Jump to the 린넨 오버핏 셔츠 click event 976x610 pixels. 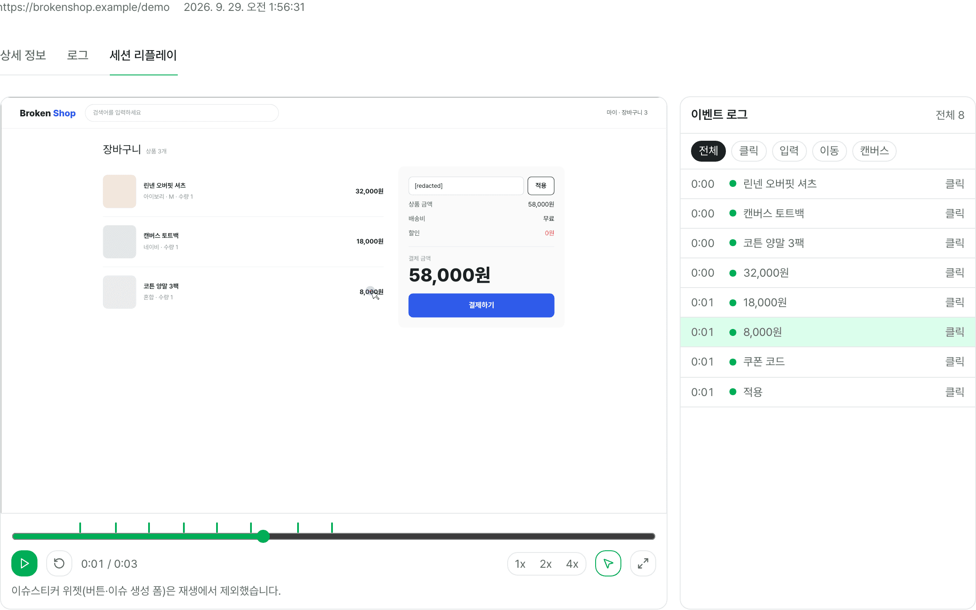pos(827,184)
